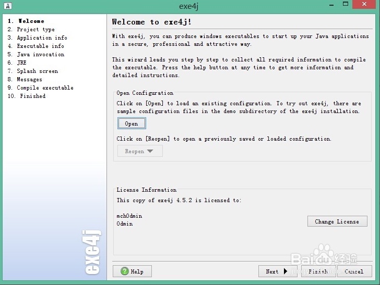Select step 6 JRE
Screen dimensions: 380x285
tap(17, 63)
